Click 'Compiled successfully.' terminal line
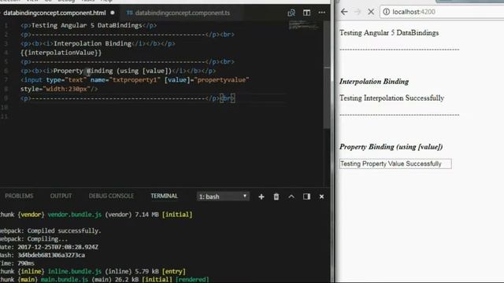 point(65,230)
